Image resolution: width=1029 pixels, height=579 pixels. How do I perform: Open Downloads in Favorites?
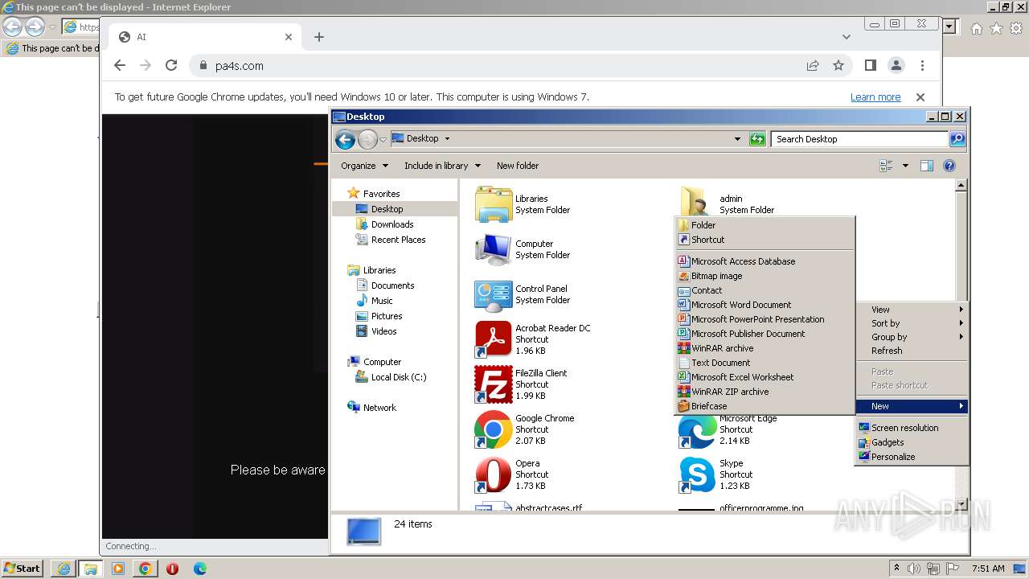coord(392,224)
